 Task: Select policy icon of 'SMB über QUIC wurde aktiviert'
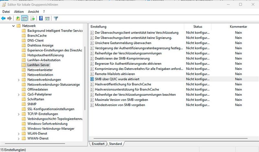[x=92, y=79]
